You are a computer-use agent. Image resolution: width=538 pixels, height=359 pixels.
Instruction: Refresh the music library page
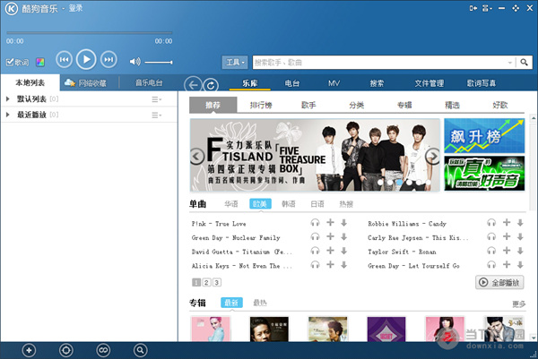click(x=211, y=85)
